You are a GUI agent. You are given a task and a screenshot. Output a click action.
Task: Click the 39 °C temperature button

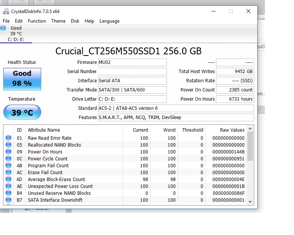click(x=22, y=112)
